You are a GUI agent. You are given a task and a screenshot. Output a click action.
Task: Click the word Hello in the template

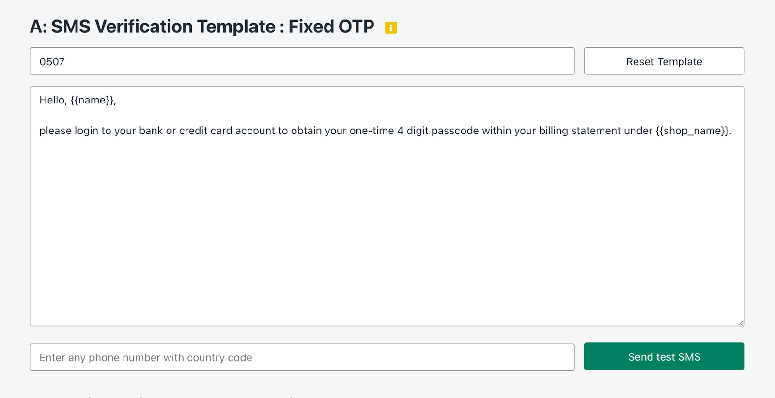click(52, 100)
